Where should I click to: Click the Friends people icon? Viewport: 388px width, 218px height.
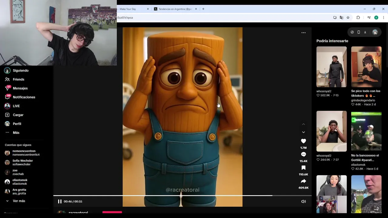7,79
